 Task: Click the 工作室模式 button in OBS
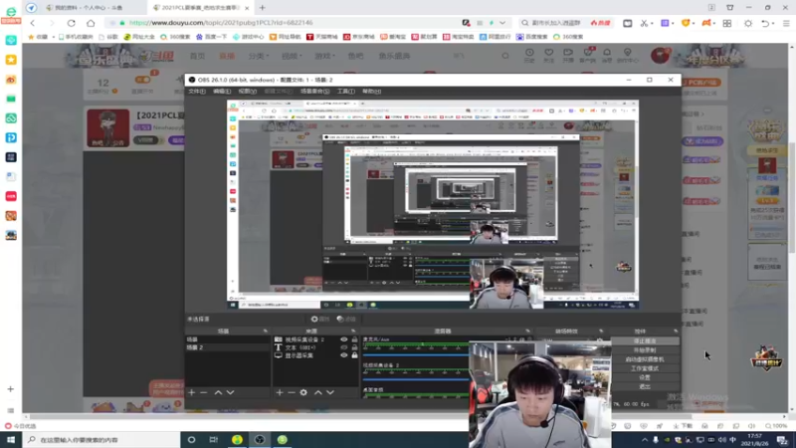tap(645, 368)
